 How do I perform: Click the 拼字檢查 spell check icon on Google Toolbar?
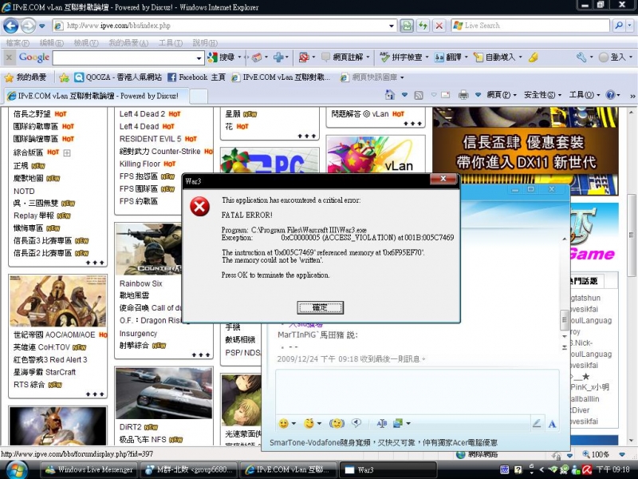click(x=385, y=57)
